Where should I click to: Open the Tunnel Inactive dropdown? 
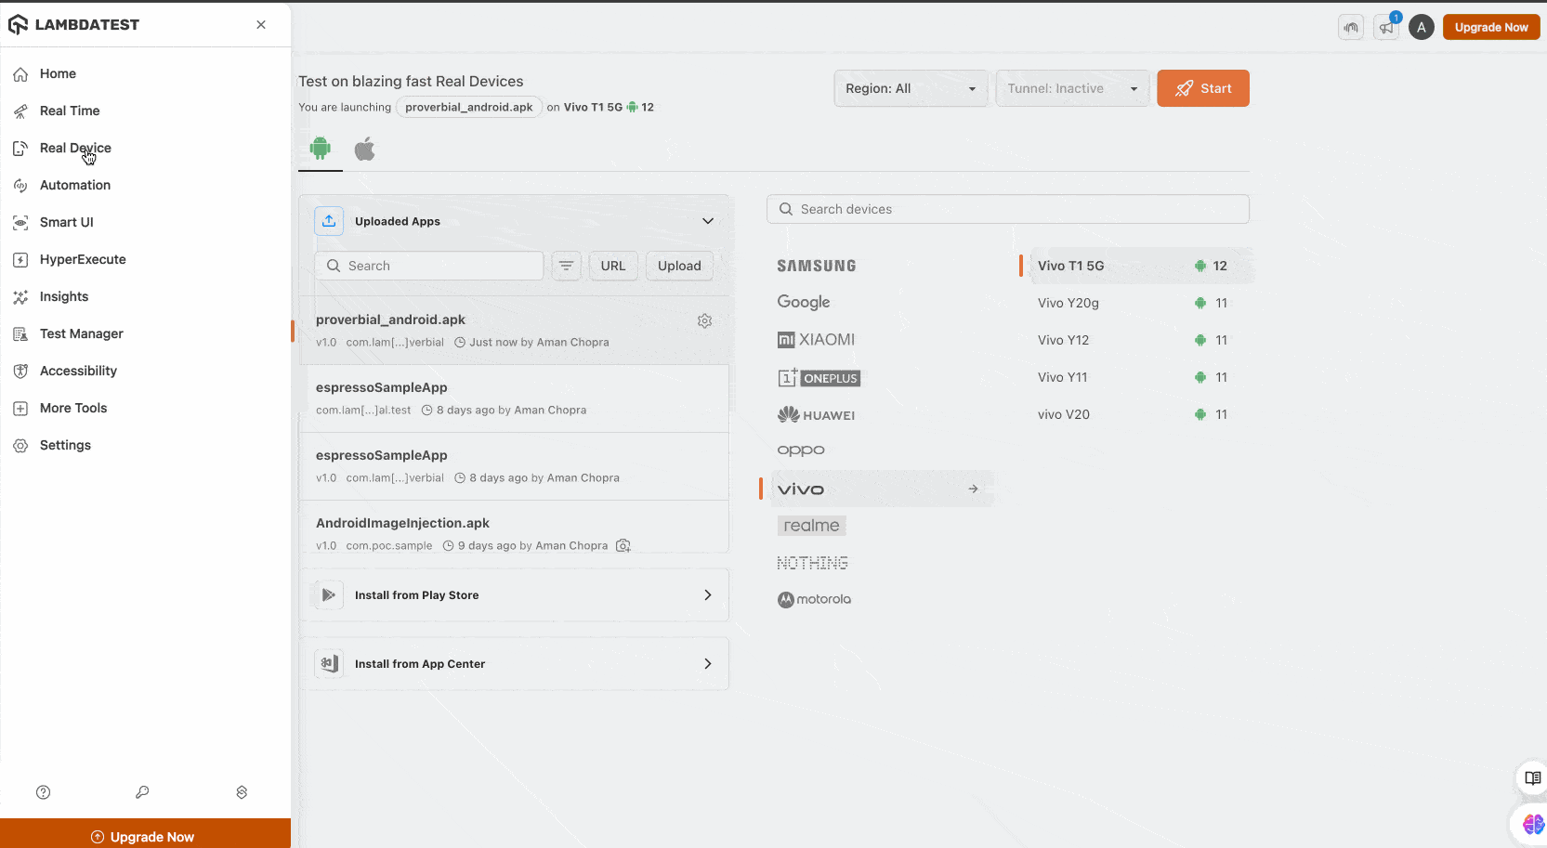click(x=1072, y=88)
